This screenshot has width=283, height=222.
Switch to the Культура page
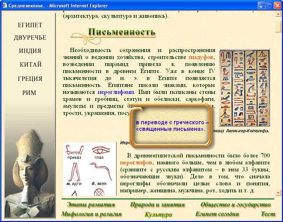pos(159,215)
